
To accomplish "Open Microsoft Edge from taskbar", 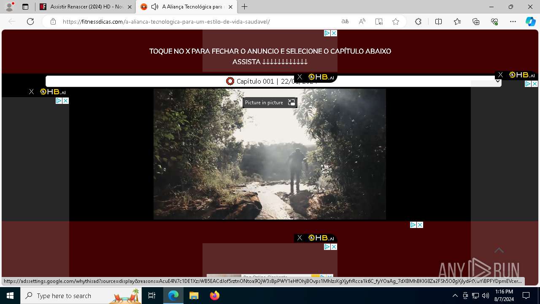I will coord(173,296).
